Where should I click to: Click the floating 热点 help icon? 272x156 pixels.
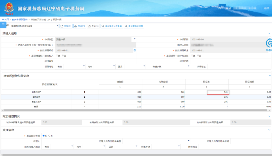point(269,45)
